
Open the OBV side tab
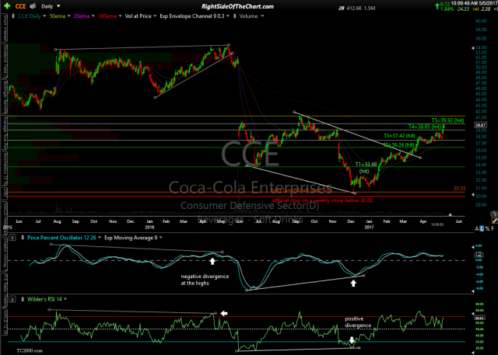tap(5, 193)
